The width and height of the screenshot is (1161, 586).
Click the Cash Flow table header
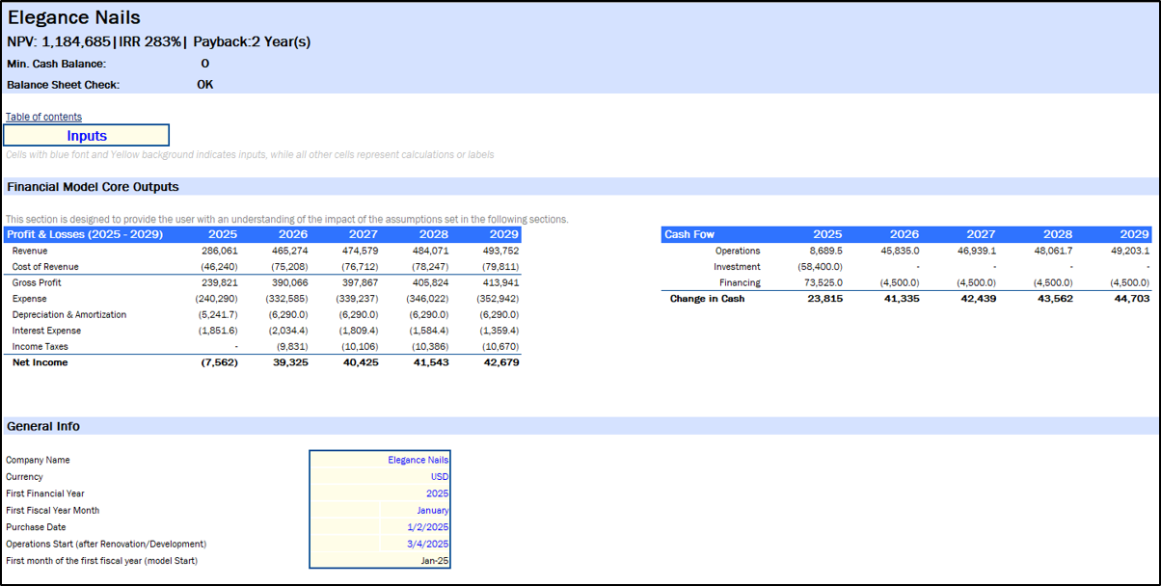point(689,234)
